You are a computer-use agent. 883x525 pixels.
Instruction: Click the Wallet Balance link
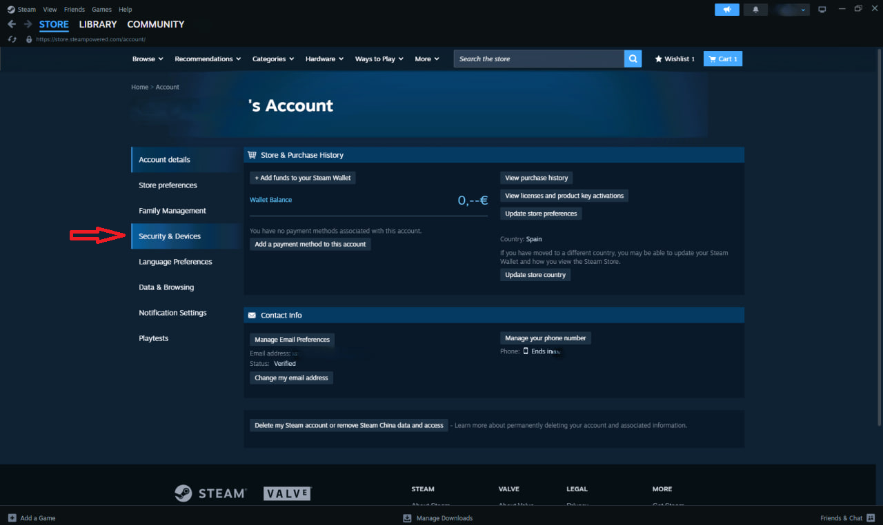[x=270, y=200]
